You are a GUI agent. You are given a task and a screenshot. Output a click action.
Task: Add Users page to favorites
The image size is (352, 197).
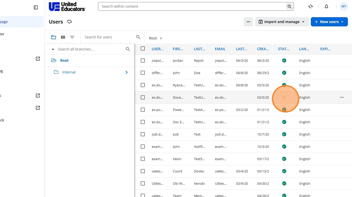70,22
